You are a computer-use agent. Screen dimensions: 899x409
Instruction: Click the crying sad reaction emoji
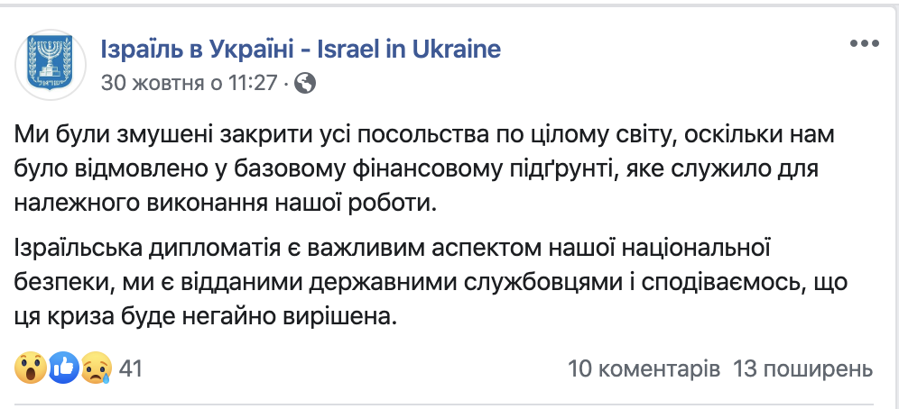pyautogui.click(x=96, y=368)
